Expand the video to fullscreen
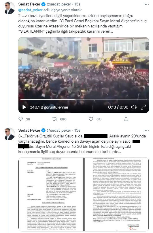 143,107
